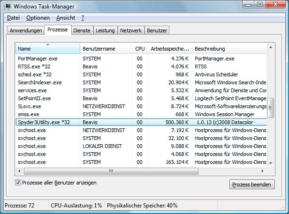This screenshot has height=214, width=289.
Task: Click the horizontal scrollbar right arrow
Action: 263,171
